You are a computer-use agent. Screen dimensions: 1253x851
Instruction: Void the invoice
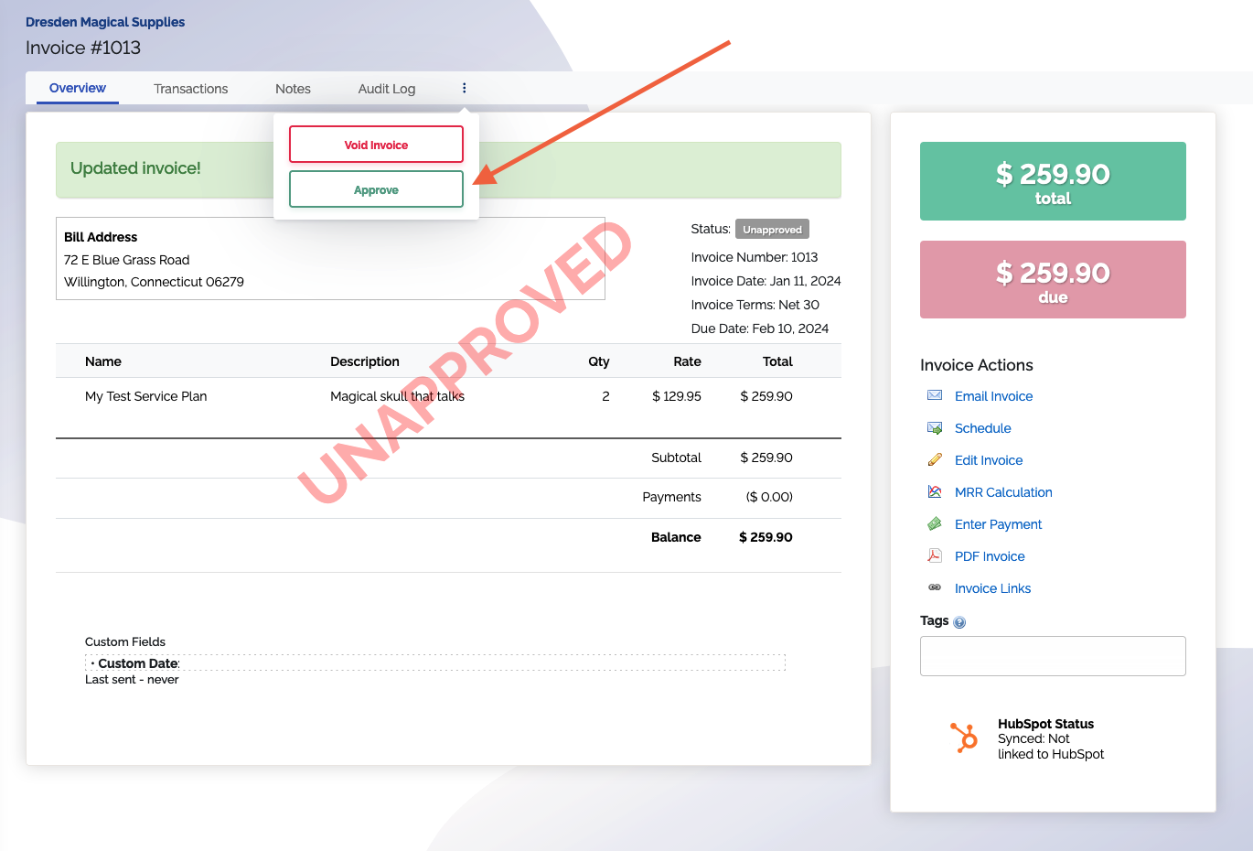pyautogui.click(x=376, y=144)
